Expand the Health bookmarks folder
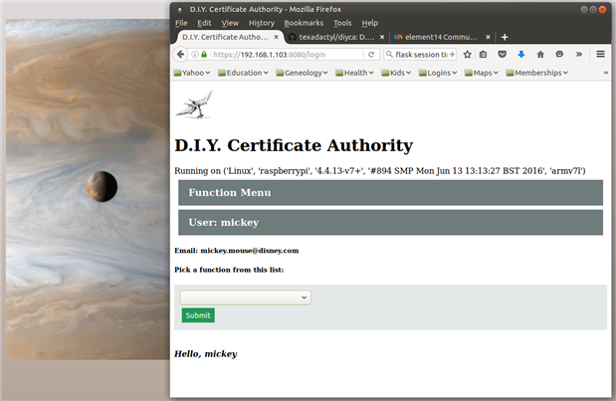Screen dimensions: 616x401 click(354, 73)
